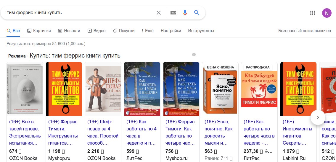Image resolution: width=336 pixels, height=162 pixels.
Task: Open Google apps grid menu
Action: (x=313, y=13)
